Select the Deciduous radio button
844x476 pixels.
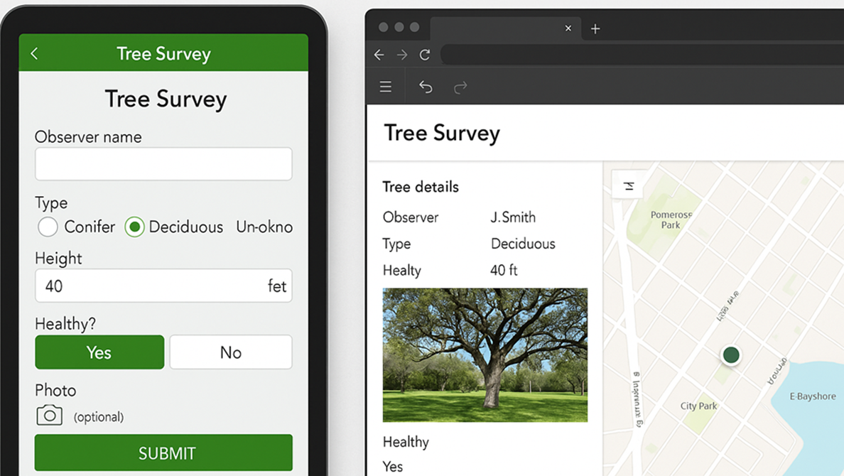134,227
